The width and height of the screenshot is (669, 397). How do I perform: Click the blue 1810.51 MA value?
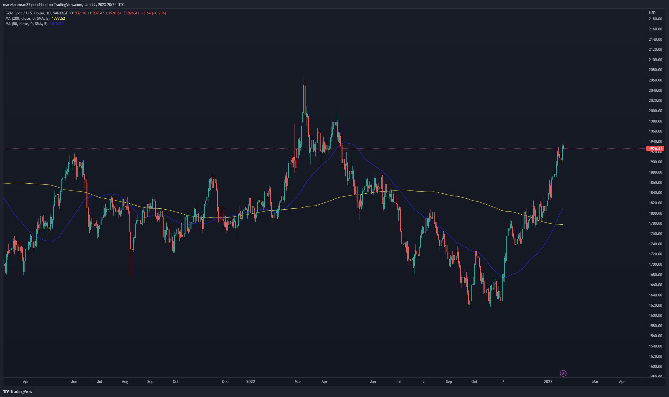56,24
